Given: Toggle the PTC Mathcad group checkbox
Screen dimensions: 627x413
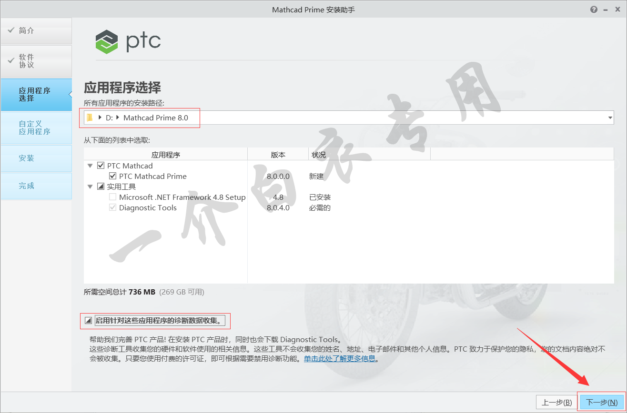Looking at the screenshot, I should pos(101,166).
